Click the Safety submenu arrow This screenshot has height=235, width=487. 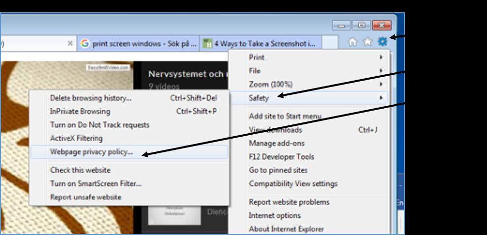[x=381, y=98]
